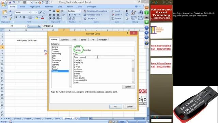Select Text in the Category list
This screenshot has height=123, width=218.
(x=54, y=67)
